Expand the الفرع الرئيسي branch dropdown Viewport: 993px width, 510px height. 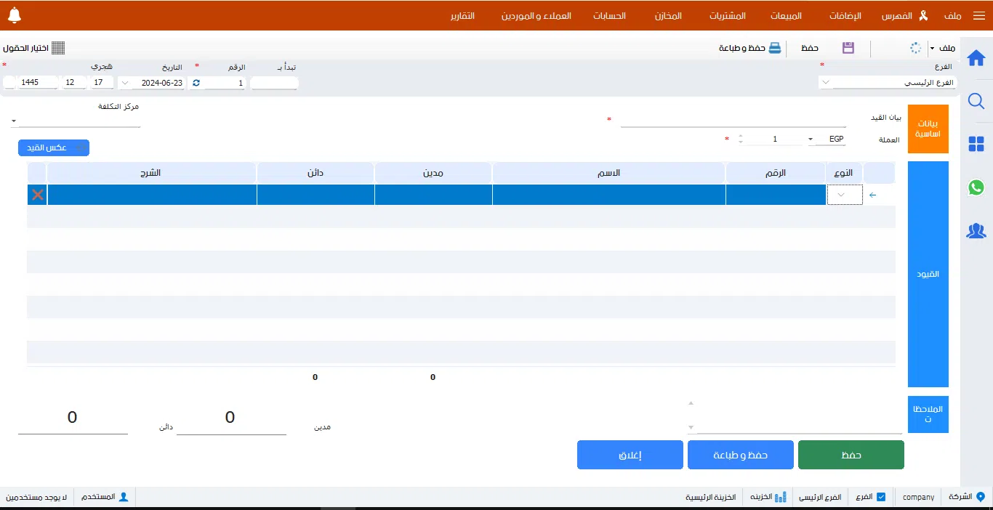pos(826,83)
